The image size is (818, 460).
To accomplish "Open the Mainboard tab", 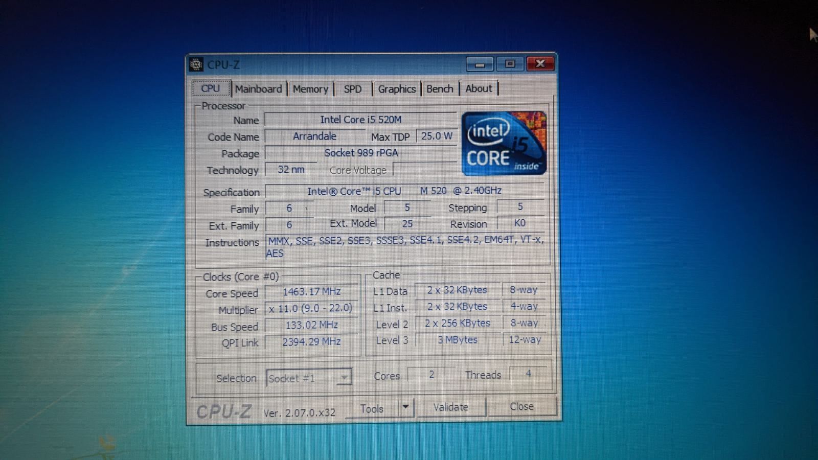I will (259, 89).
